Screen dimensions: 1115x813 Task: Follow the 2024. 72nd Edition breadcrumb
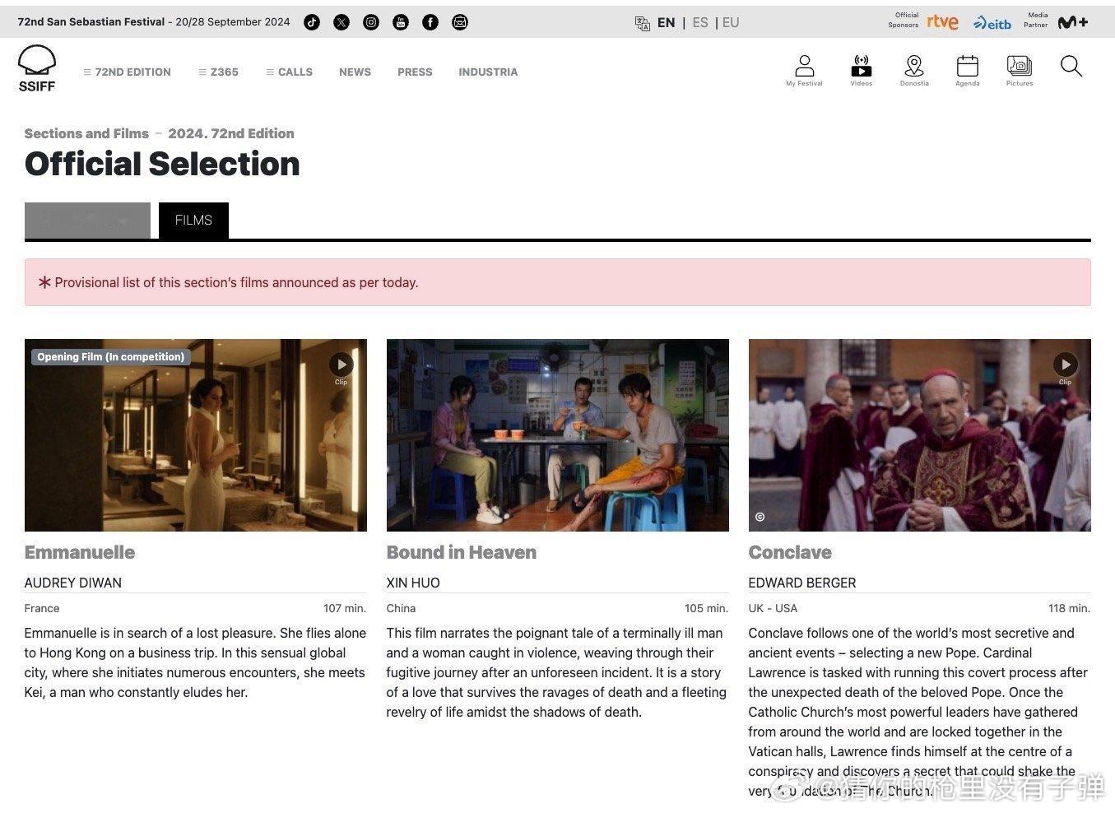pos(230,133)
